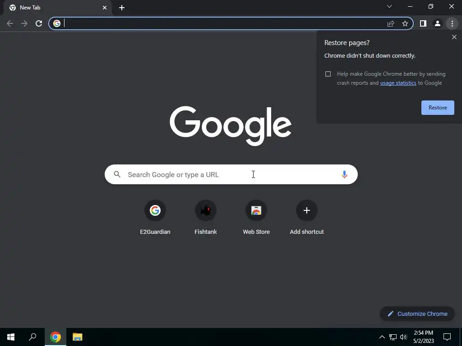Close the New Tab tab
462x346 pixels.
(x=105, y=8)
